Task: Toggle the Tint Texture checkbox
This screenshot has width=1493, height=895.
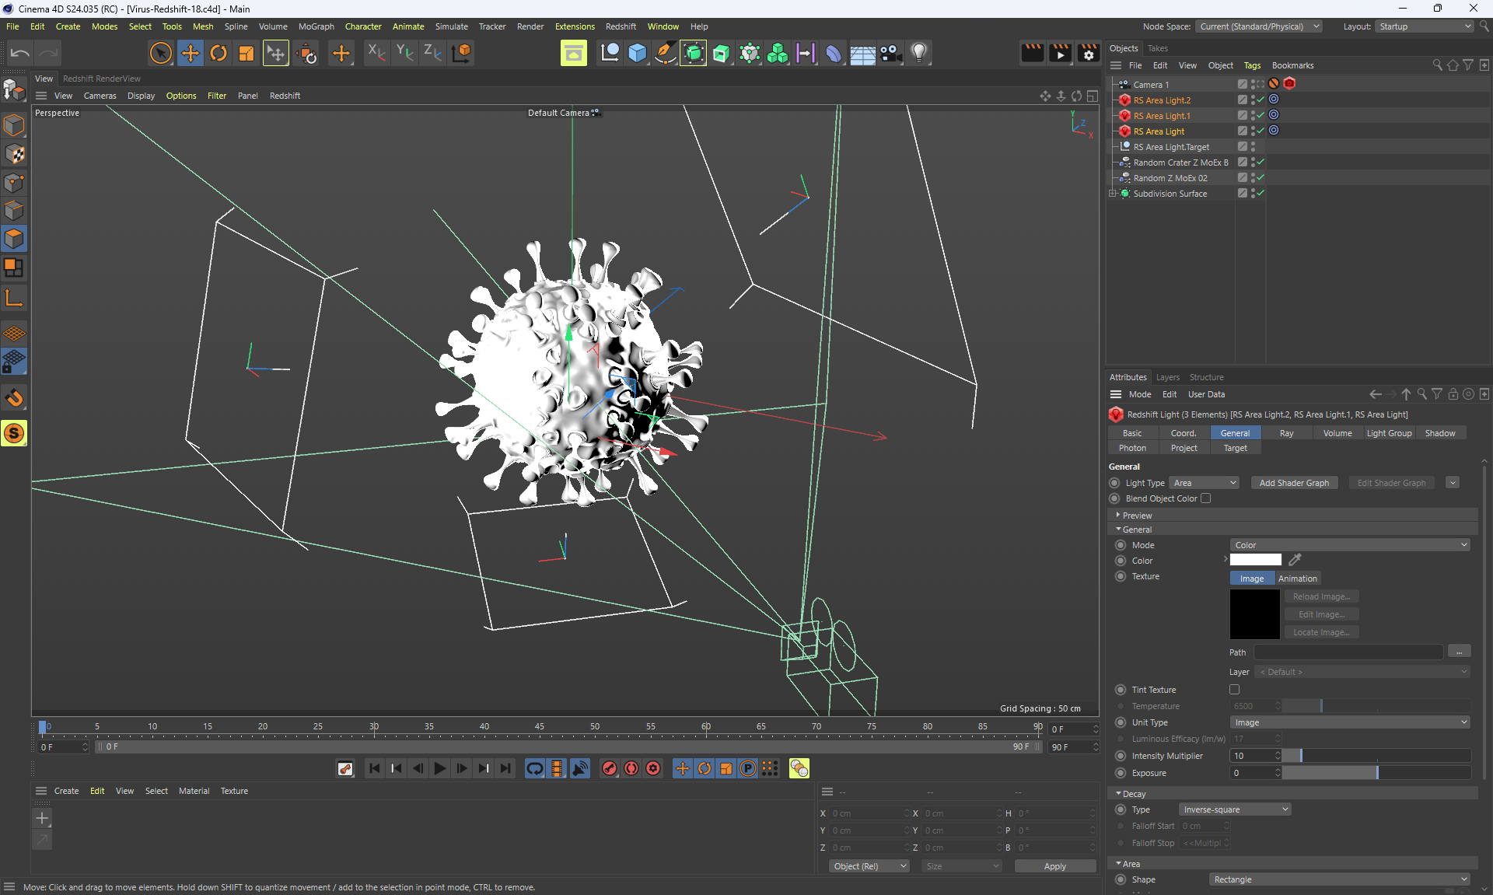Action: click(1234, 690)
